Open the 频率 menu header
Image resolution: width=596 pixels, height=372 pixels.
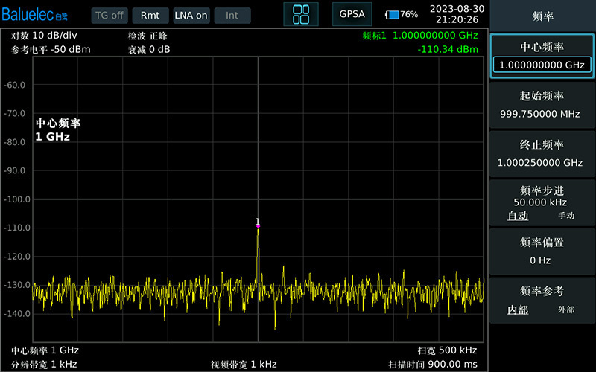[542, 16]
